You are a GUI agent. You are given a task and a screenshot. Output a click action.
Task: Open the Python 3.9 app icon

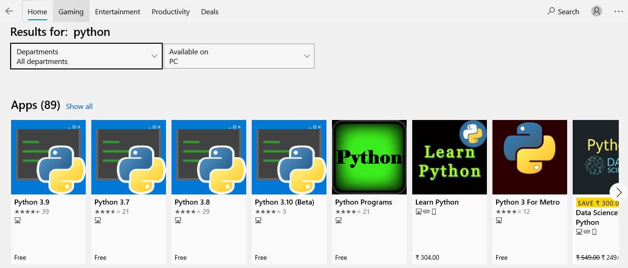pyautogui.click(x=48, y=157)
